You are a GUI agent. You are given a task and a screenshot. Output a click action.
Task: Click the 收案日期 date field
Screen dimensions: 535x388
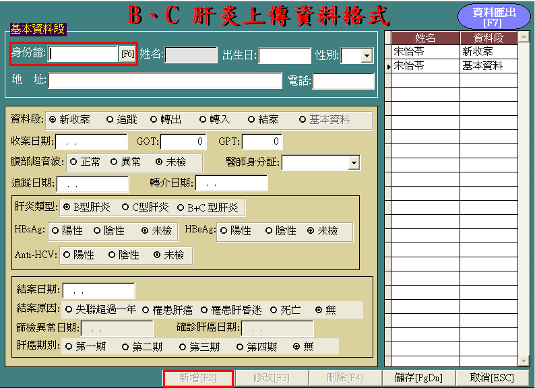[91, 141]
